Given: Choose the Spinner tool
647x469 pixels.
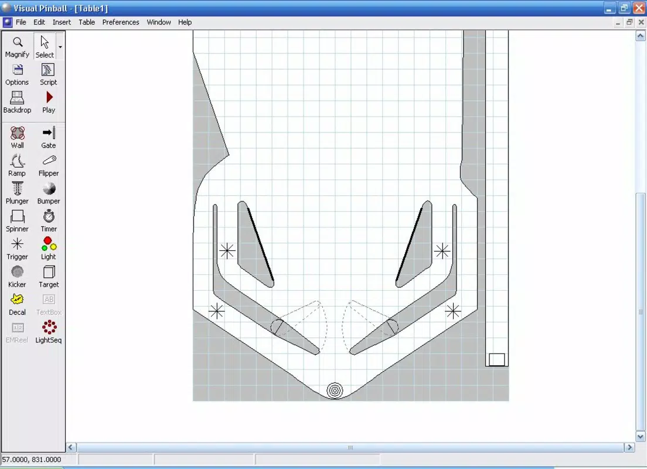Looking at the screenshot, I should [18, 221].
